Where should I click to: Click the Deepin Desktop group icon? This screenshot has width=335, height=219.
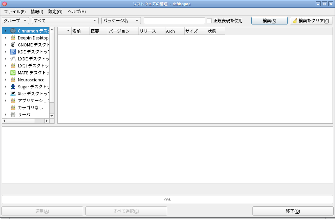coord(13,38)
